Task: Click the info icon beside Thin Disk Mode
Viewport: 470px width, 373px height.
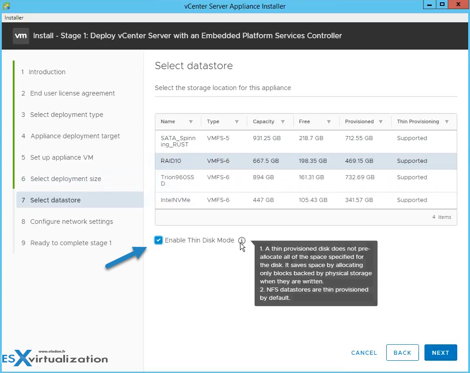Action: (241, 240)
